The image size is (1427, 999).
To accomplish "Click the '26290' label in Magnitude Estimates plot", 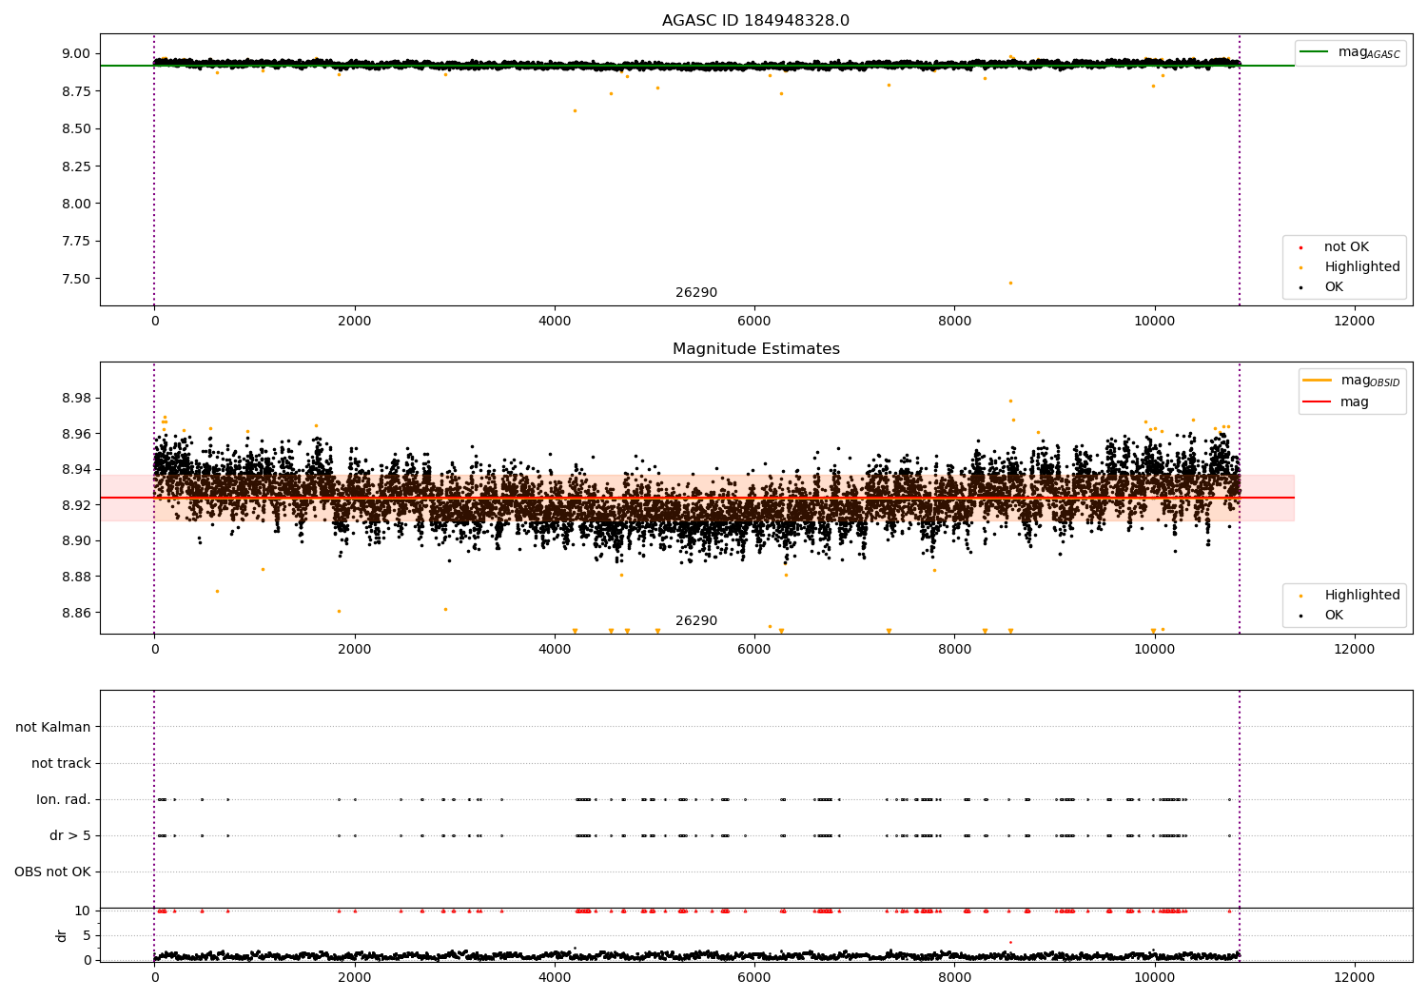I will 696,621.
